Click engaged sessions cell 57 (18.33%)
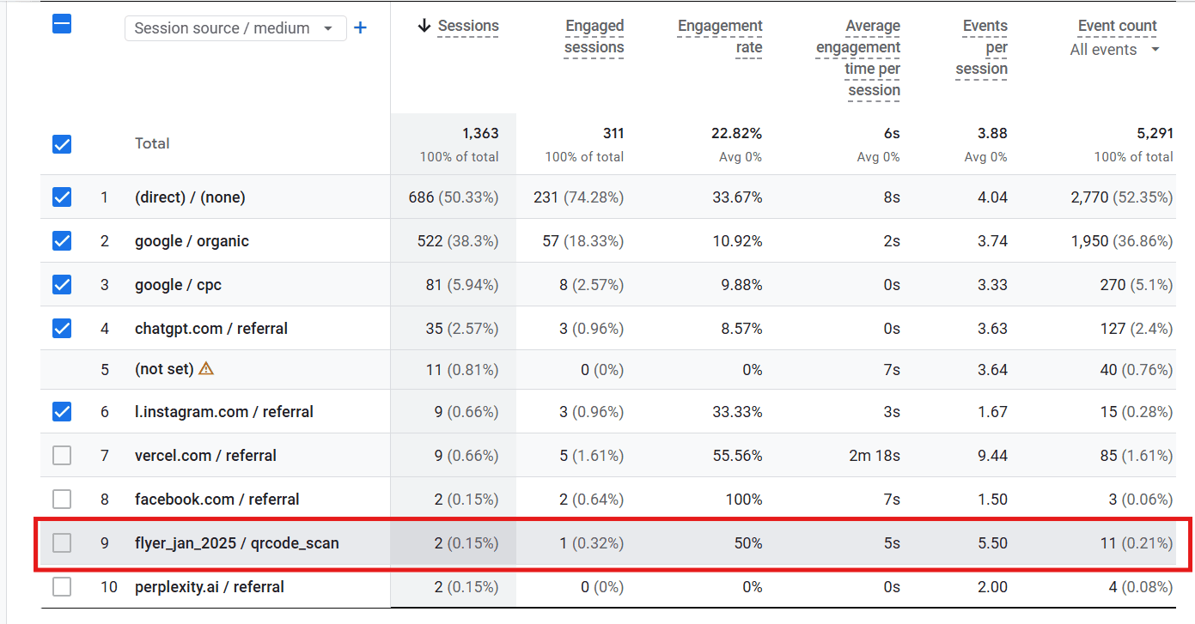The width and height of the screenshot is (1195, 624). point(583,241)
